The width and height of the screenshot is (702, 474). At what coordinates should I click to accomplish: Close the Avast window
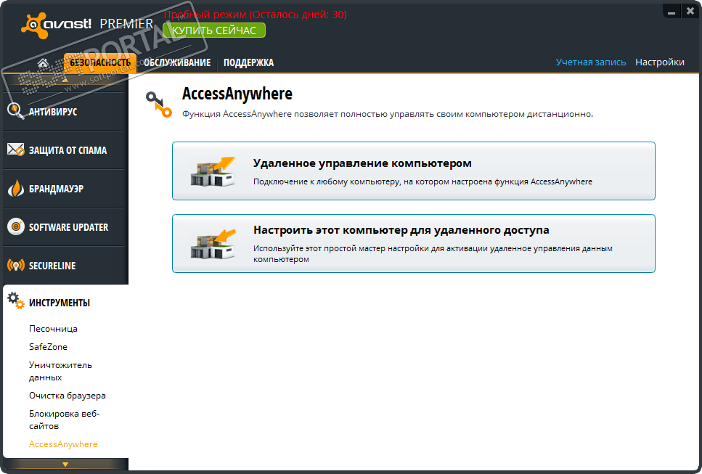pyautogui.click(x=690, y=12)
